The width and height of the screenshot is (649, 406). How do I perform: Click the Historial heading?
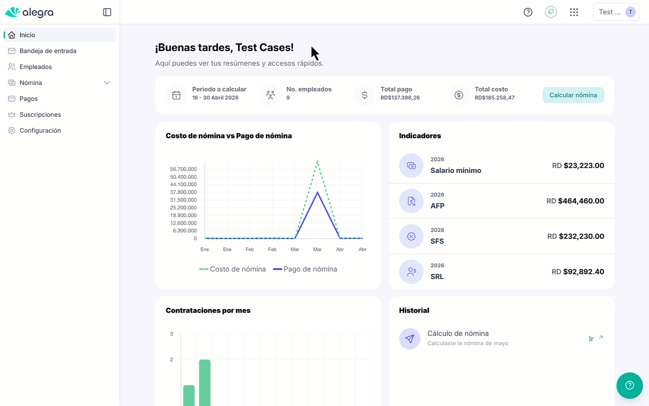coord(414,311)
